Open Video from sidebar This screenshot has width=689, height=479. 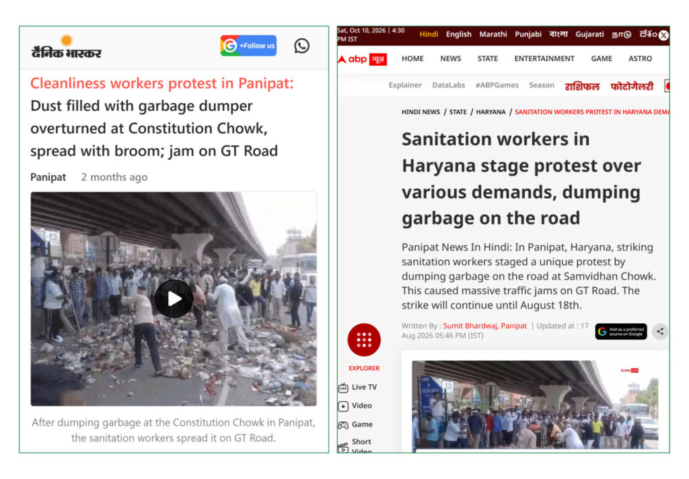tap(355, 406)
